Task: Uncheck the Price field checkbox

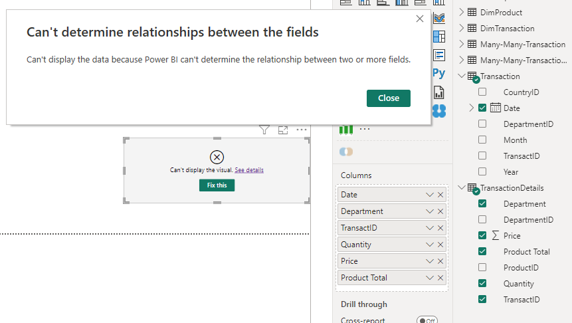Action: (482, 235)
